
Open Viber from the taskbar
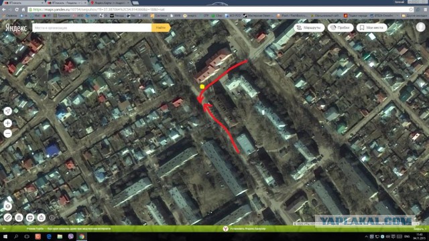point(70,236)
